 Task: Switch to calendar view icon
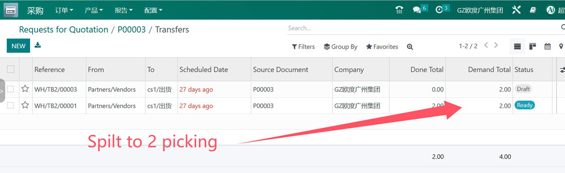click(548, 46)
